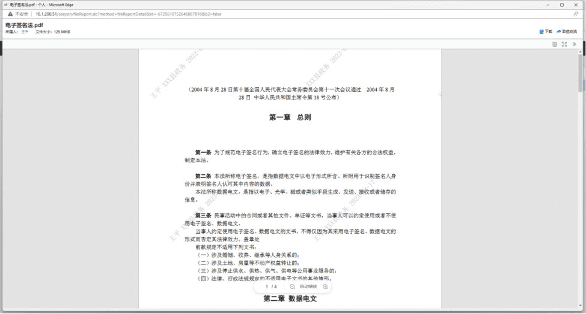Image resolution: width=586 pixels, height=314 pixels.
Task: Click the total pages value 4
Action: (275, 286)
